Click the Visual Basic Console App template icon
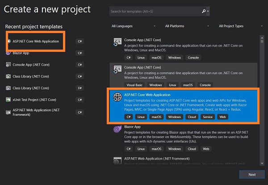 coord(117,69)
